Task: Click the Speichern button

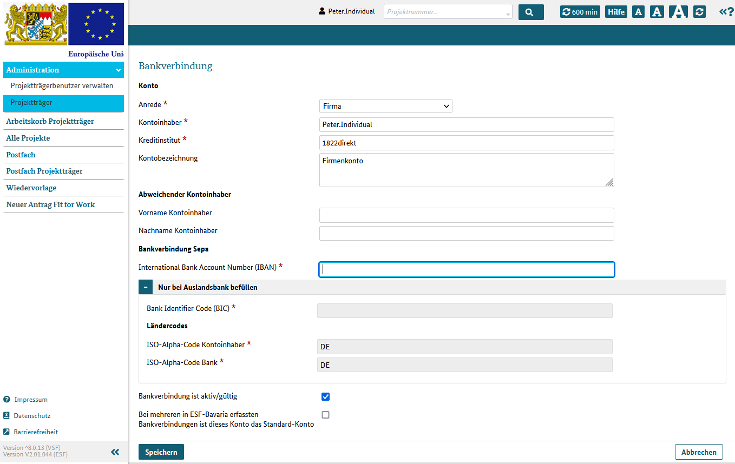Action: [161, 452]
